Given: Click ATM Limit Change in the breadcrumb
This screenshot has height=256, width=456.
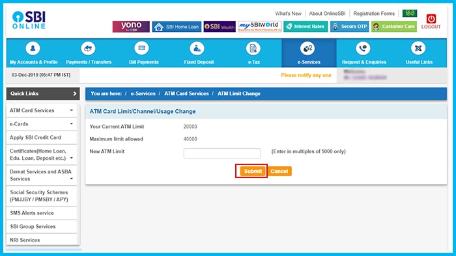Looking at the screenshot, I should pyautogui.click(x=239, y=94).
